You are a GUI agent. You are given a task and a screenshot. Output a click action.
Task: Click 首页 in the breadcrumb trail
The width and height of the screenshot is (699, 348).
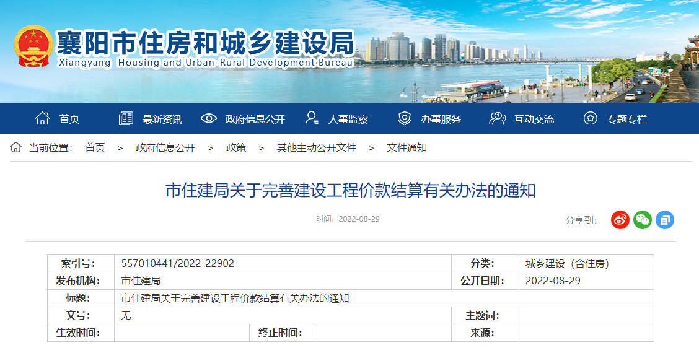(95, 147)
